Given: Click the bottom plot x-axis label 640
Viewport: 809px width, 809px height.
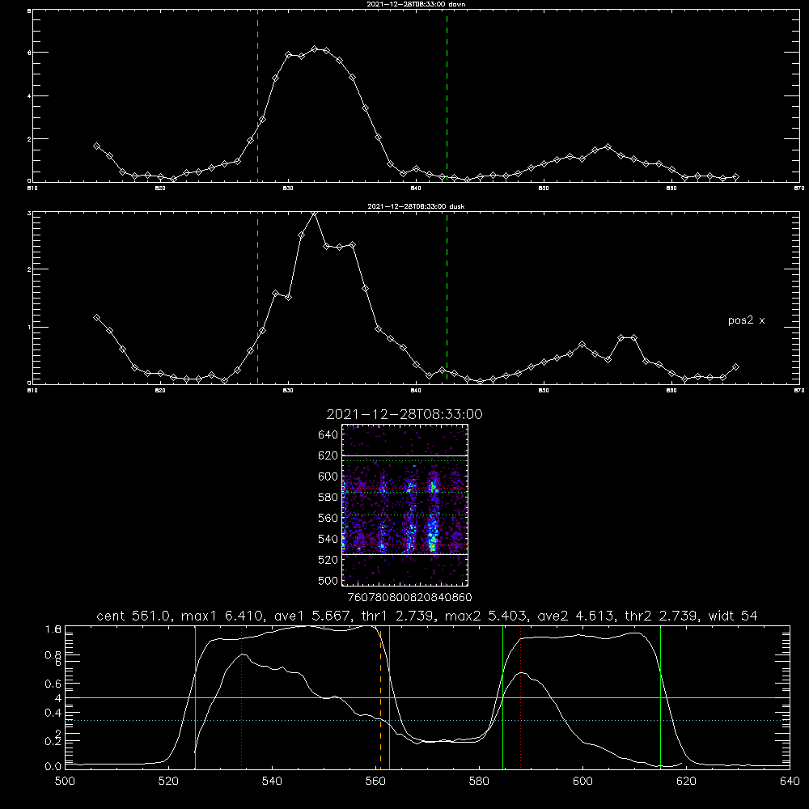Looking at the screenshot, I should (x=790, y=781).
